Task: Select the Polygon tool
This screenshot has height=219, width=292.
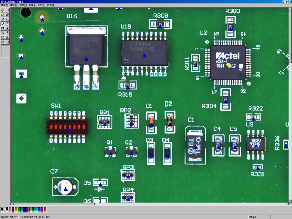Action: coord(7,38)
